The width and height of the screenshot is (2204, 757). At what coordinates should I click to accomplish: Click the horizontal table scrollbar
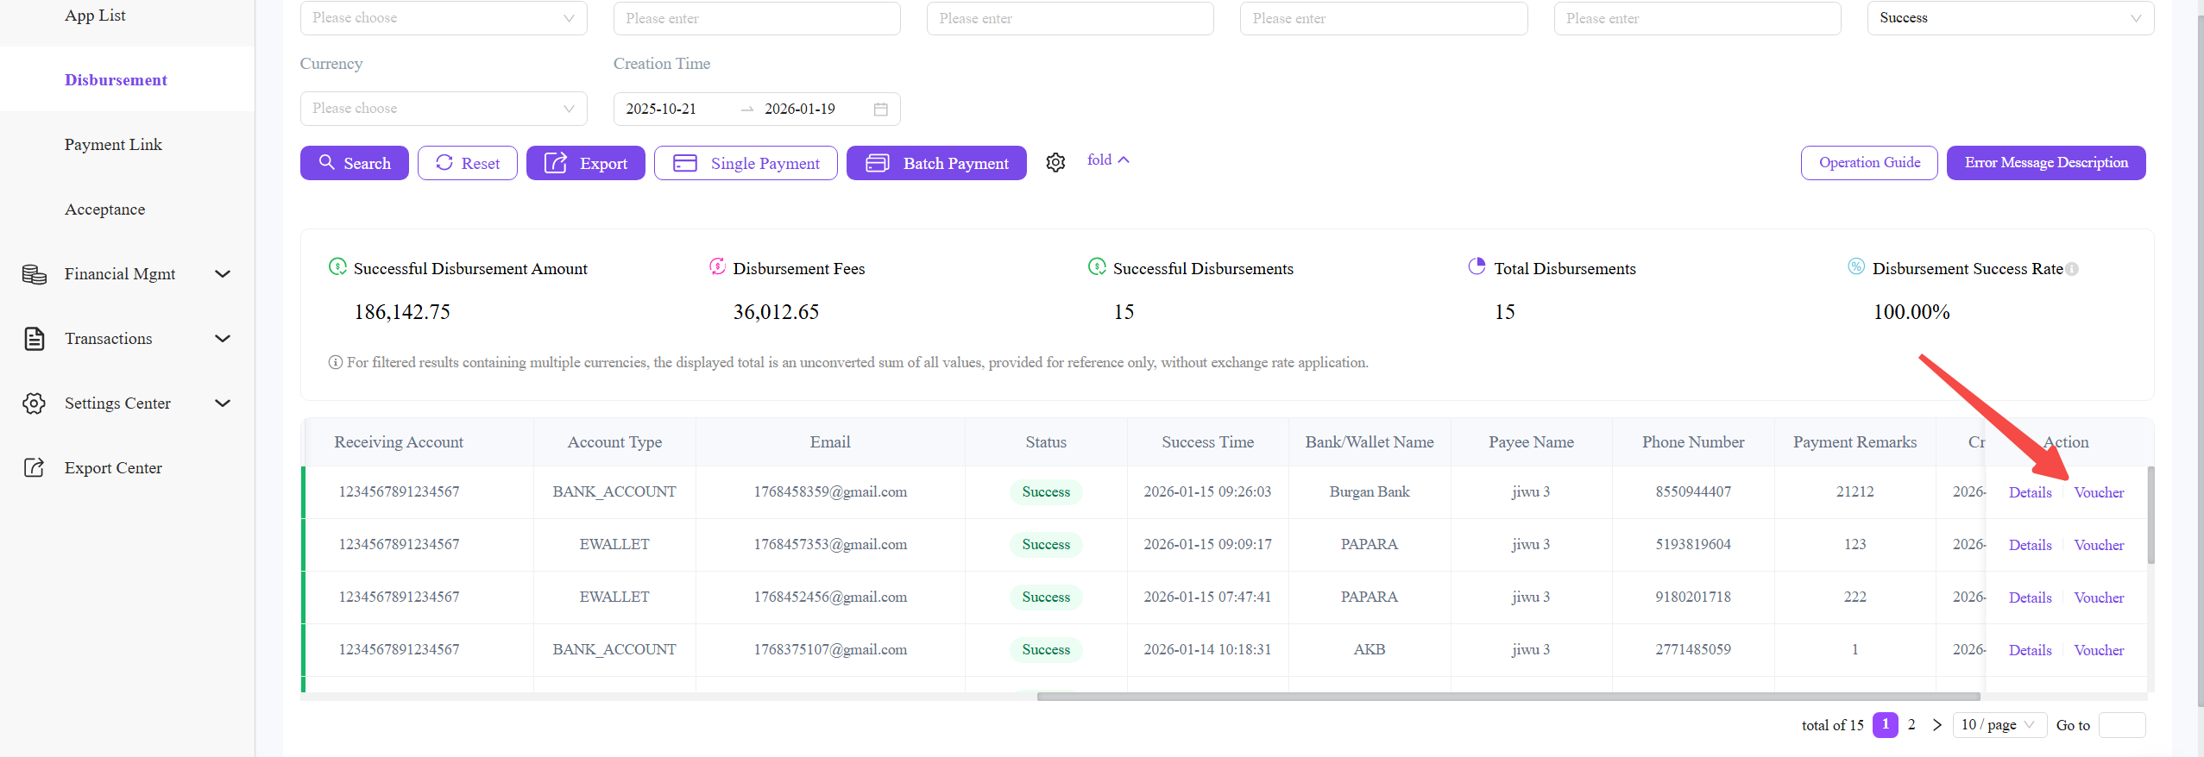(x=1508, y=697)
